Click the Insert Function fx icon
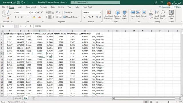The image size is (183, 103). [31, 26]
